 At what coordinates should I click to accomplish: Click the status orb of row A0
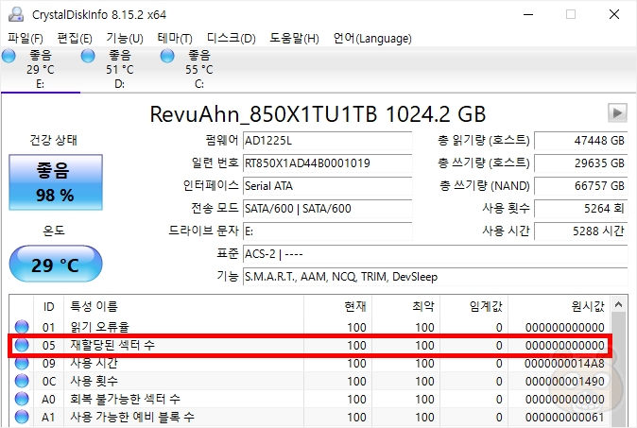point(22,399)
